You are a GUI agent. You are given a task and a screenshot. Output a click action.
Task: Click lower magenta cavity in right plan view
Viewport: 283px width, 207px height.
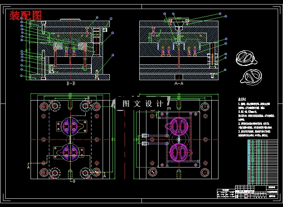(181, 152)
